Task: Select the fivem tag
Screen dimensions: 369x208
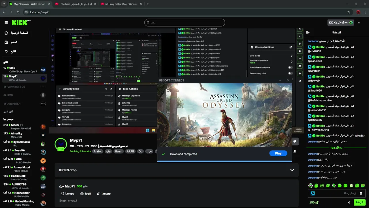Action: pos(118,151)
